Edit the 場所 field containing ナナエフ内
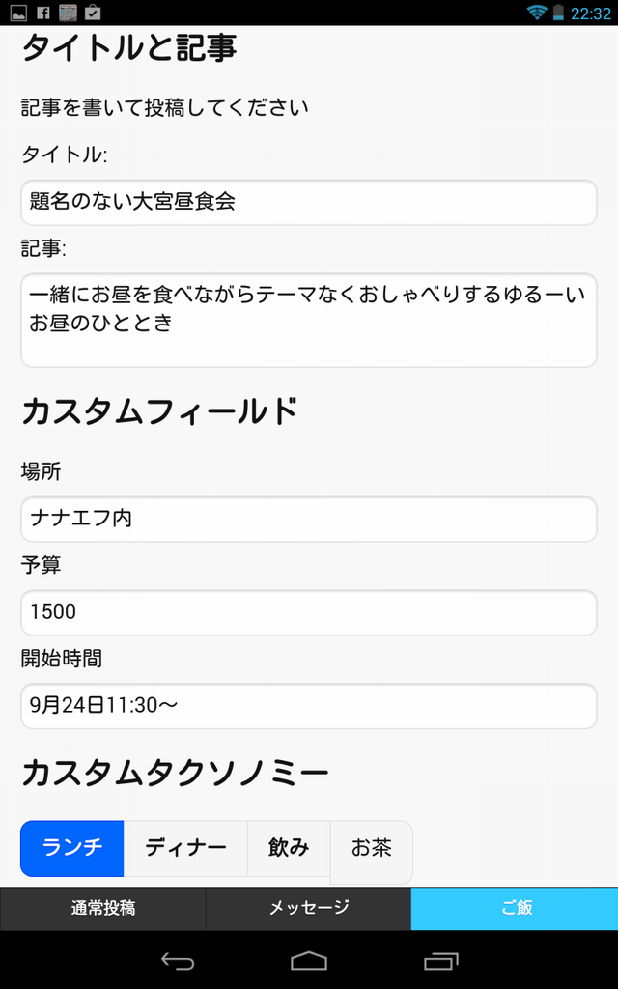 point(309,519)
